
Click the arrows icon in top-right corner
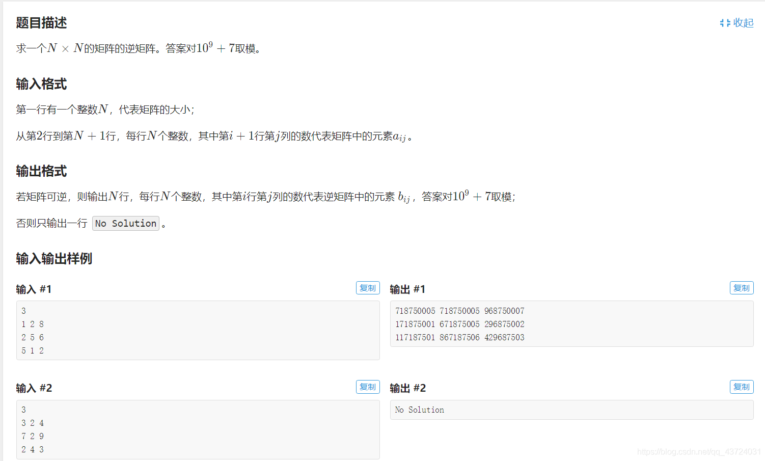pyautogui.click(x=725, y=22)
